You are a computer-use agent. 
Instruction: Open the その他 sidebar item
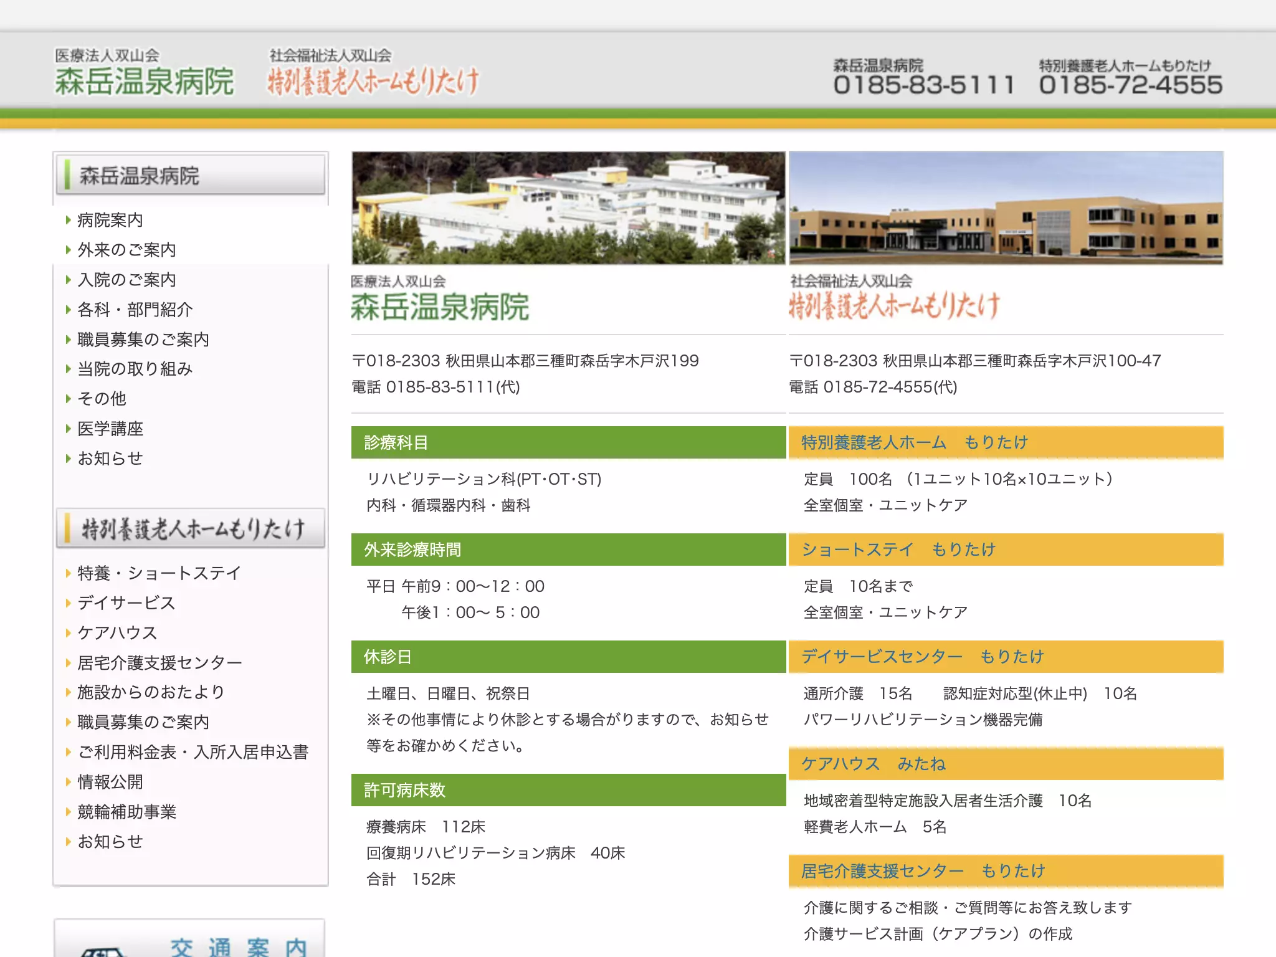[x=102, y=399]
